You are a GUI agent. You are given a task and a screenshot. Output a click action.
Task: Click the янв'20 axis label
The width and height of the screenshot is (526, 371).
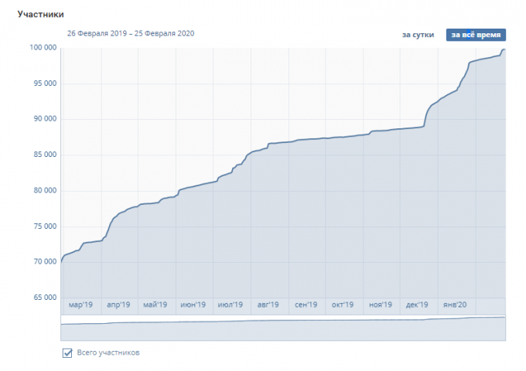[x=455, y=305]
